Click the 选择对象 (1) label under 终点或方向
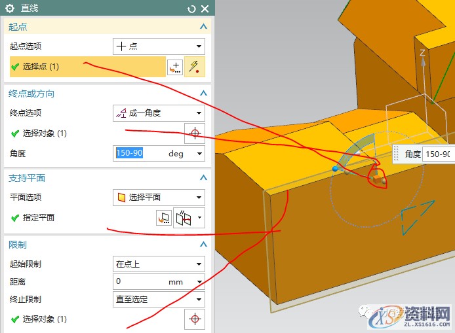 pyautogui.click(x=45, y=133)
